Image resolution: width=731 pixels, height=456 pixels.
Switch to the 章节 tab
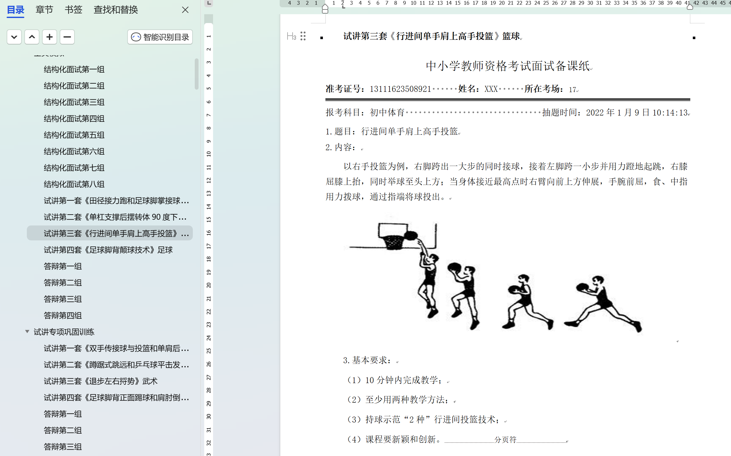[x=44, y=10]
